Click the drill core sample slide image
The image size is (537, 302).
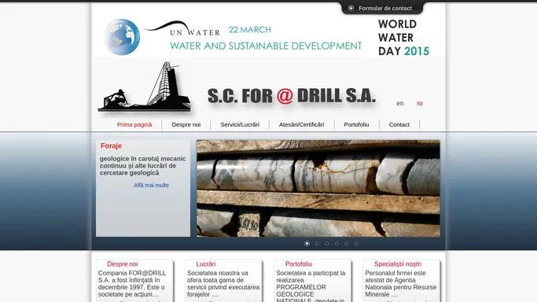(x=318, y=188)
